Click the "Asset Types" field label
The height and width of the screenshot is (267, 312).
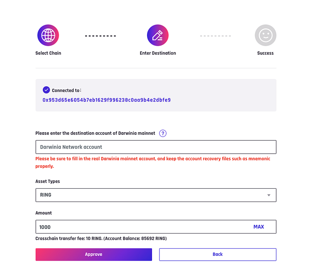point(48,182)
